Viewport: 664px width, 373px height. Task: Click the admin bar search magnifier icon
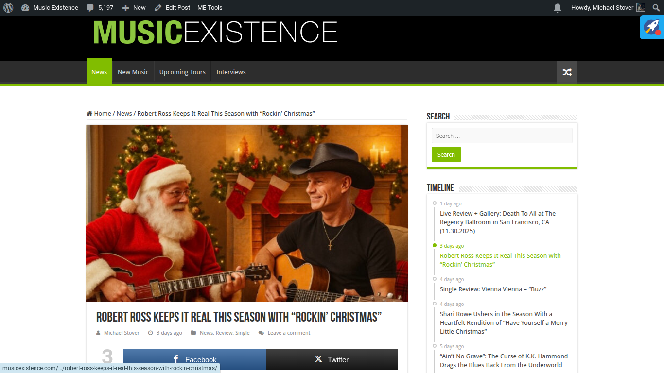(656, 8)
